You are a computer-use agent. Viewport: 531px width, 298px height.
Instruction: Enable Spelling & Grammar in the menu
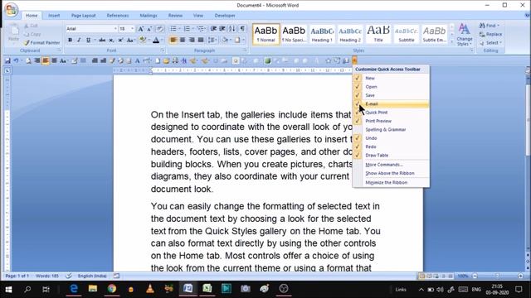tap(391, 129)
